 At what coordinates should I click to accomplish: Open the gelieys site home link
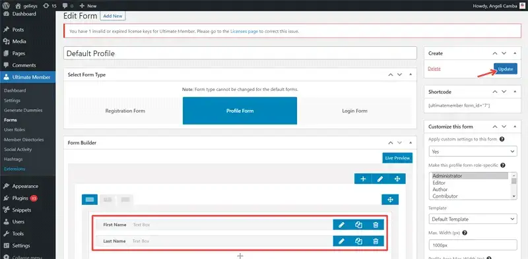point(26,6)
